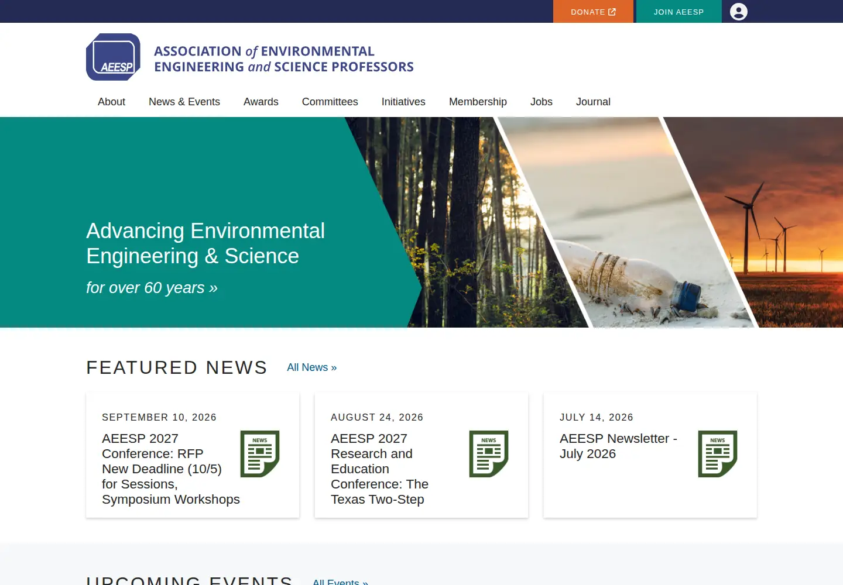Open the Initiatives menu

403,102
